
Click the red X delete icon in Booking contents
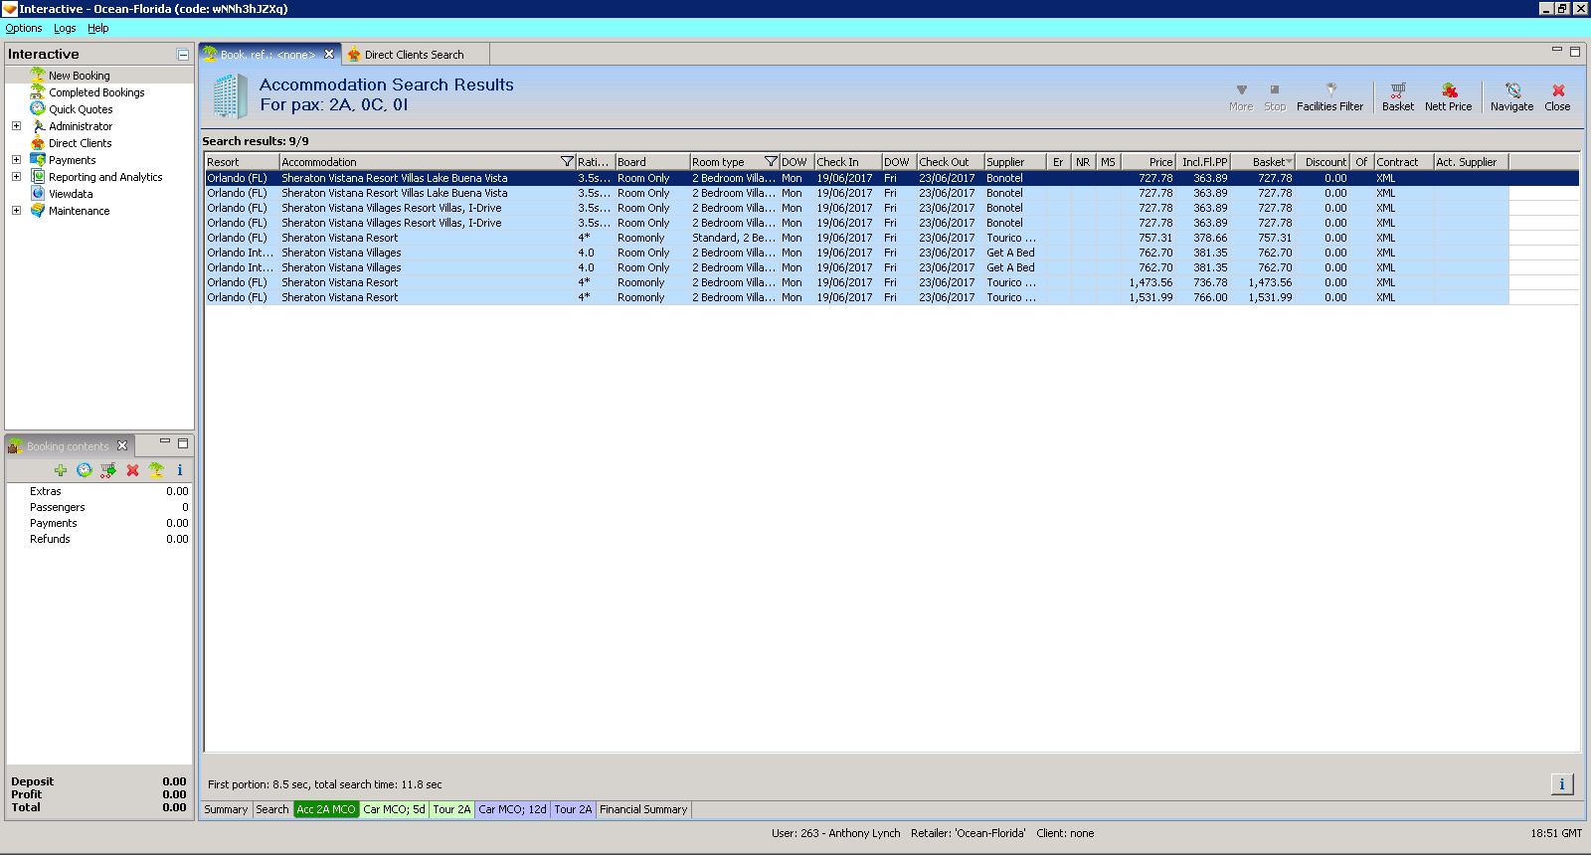coord(132,470)
